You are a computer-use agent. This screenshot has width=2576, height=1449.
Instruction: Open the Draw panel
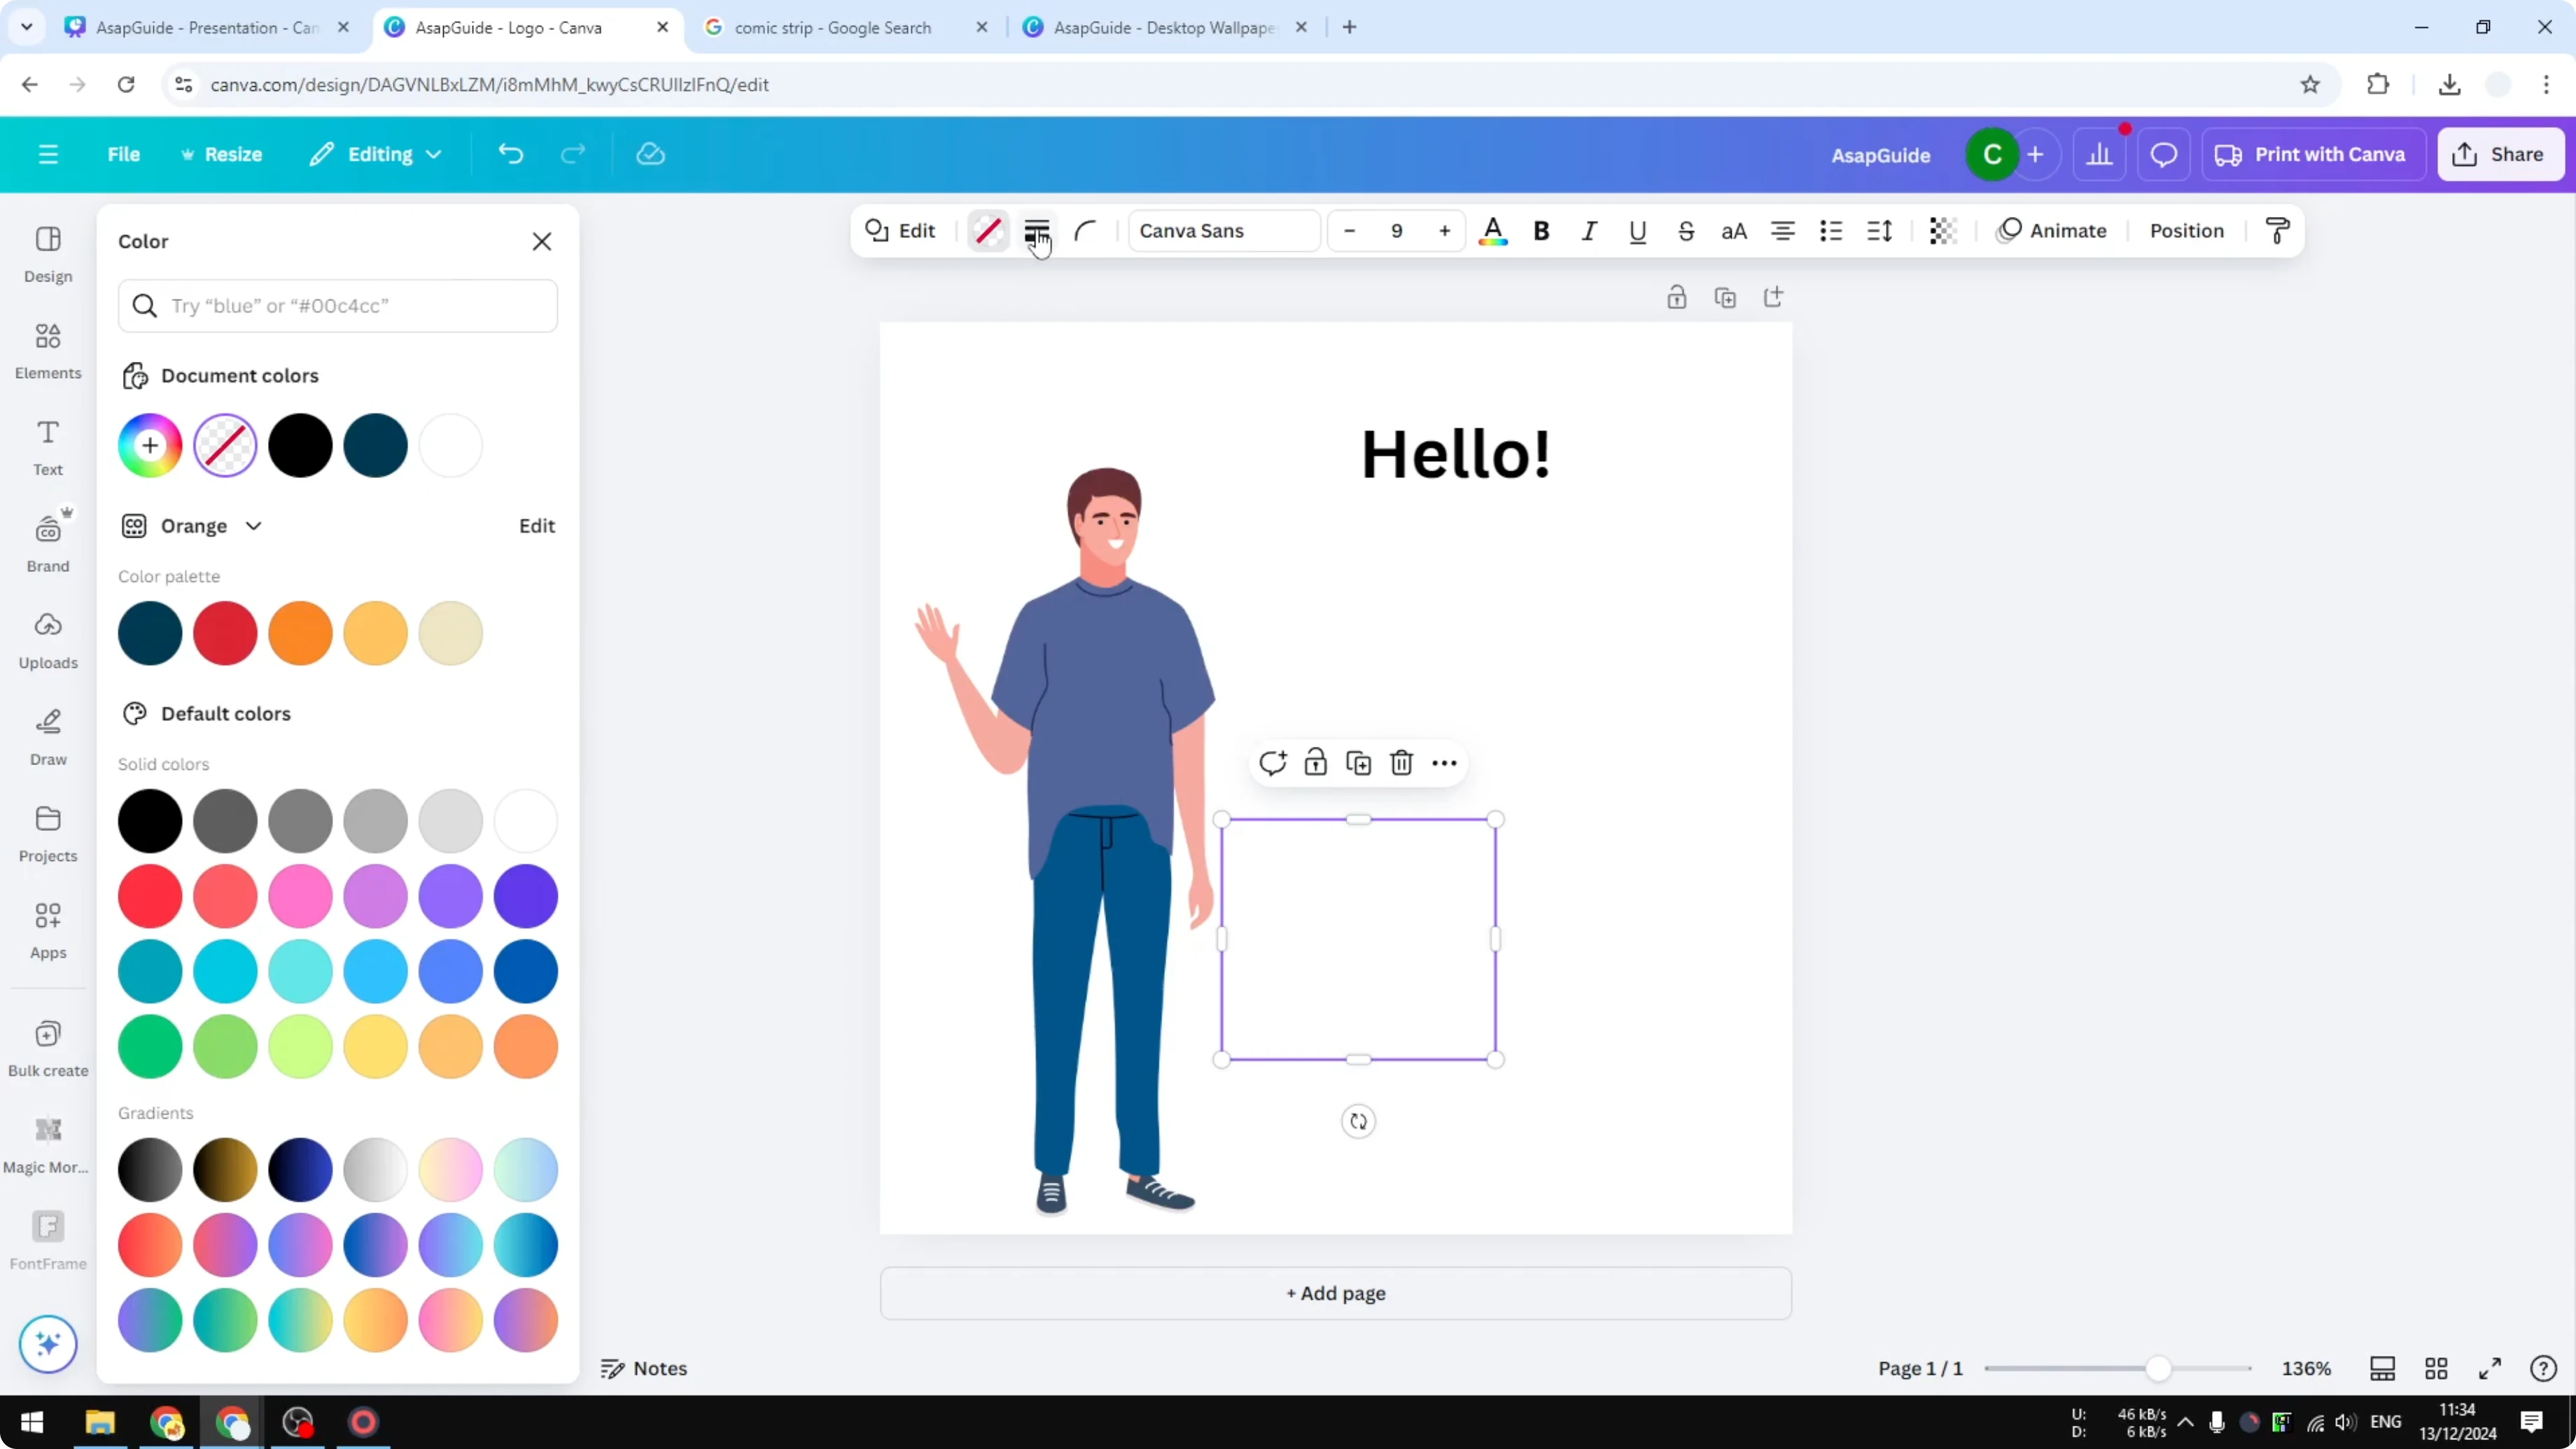(47, 737)
